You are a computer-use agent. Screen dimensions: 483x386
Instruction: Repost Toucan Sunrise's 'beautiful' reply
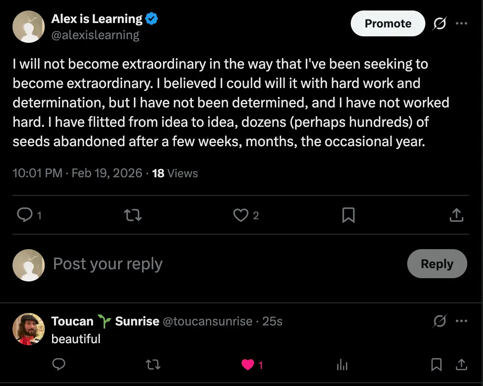click(153, 365)
